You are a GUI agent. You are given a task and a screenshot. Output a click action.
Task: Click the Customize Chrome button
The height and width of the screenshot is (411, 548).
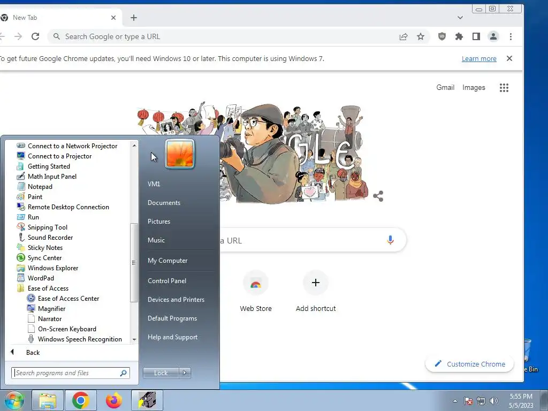(469, 364)
